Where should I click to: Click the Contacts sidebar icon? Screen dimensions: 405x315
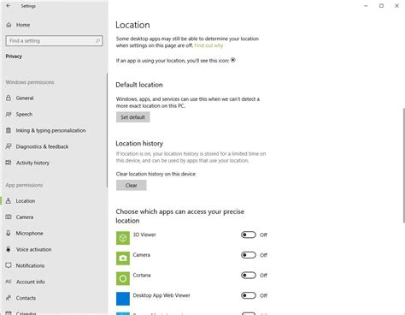coord(9,298)
